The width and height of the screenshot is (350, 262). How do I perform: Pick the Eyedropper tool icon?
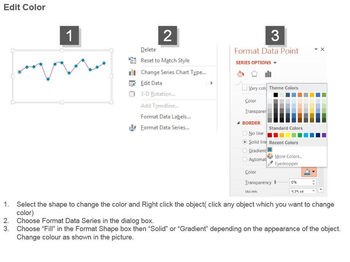click(270, 164)
